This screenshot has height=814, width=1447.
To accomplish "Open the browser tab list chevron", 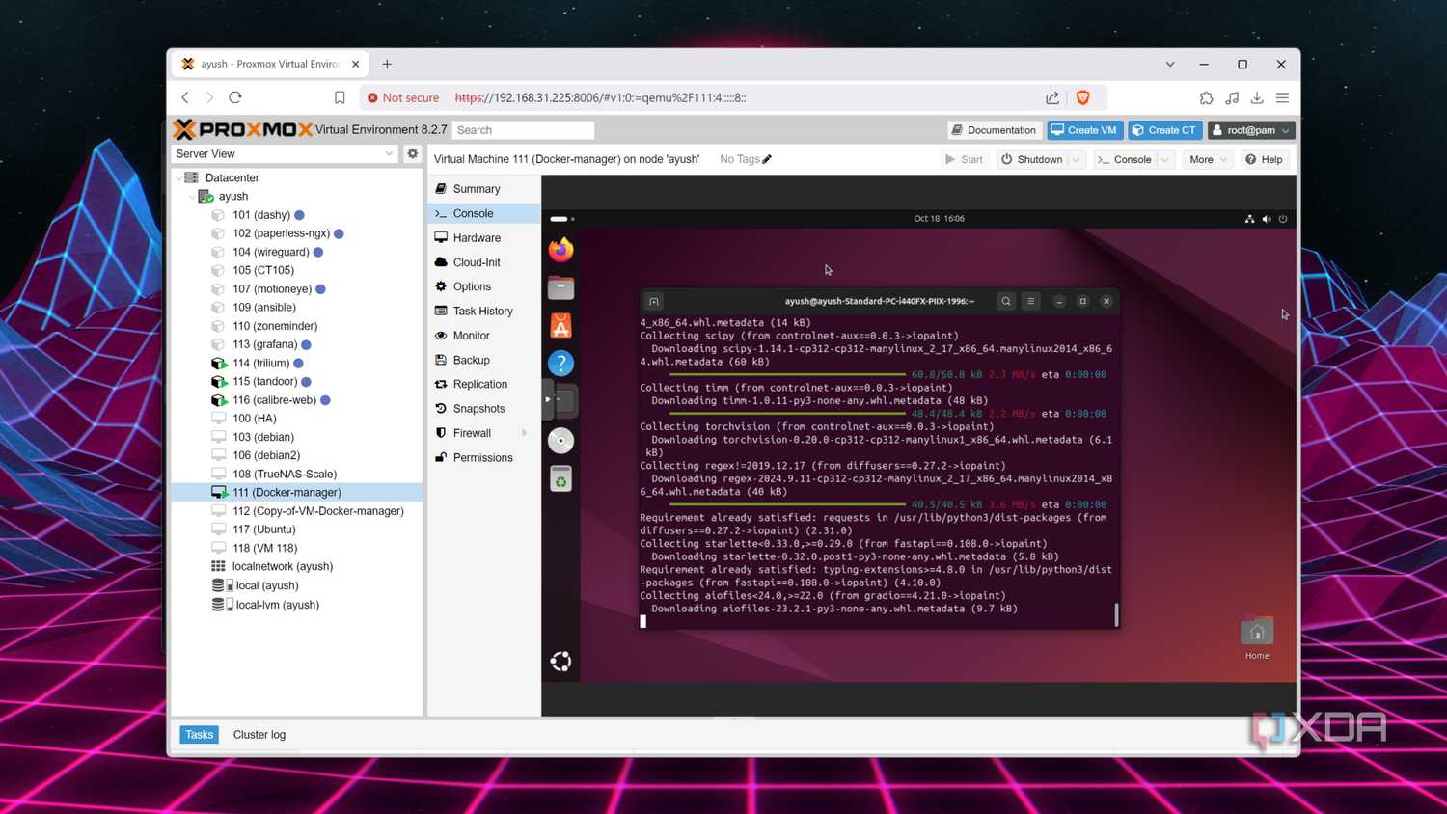I will point(1170,64).
